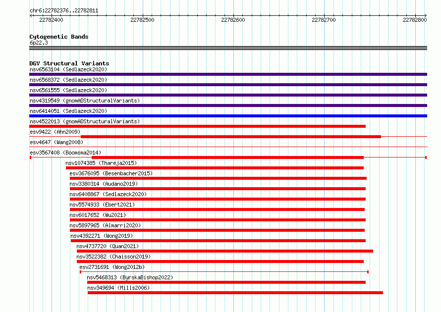Click the red bar for nsv349694
The height and width of the screenshot is (312, 441).
(235, 293)
